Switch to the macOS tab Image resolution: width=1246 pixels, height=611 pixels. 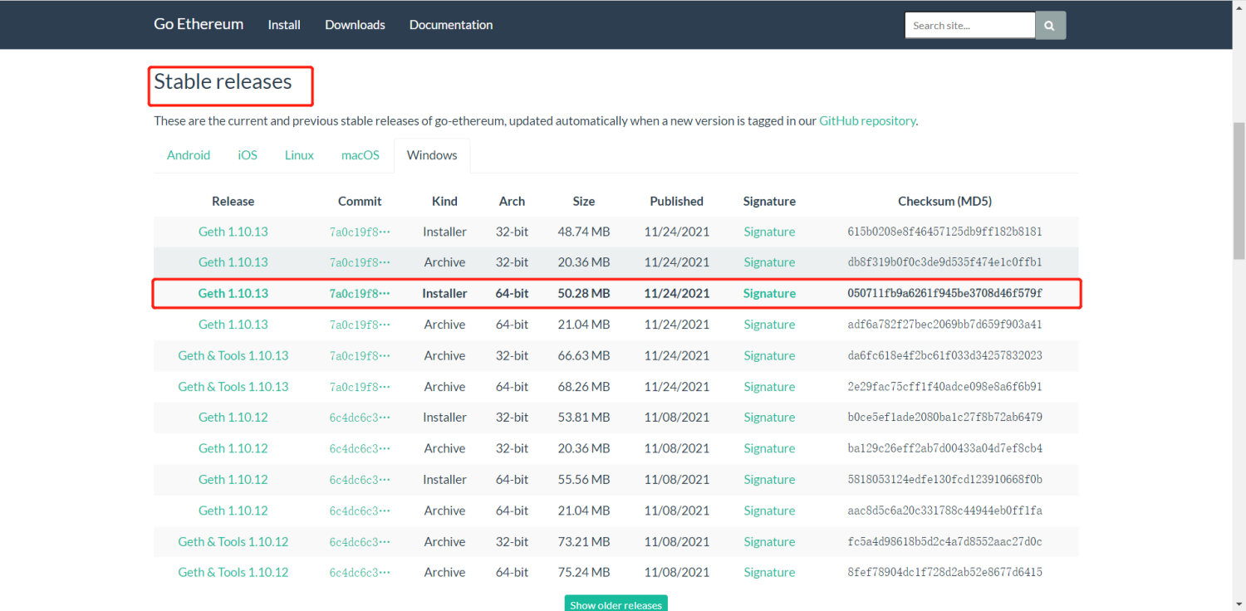pyautogui.click(x=360, y=155)
